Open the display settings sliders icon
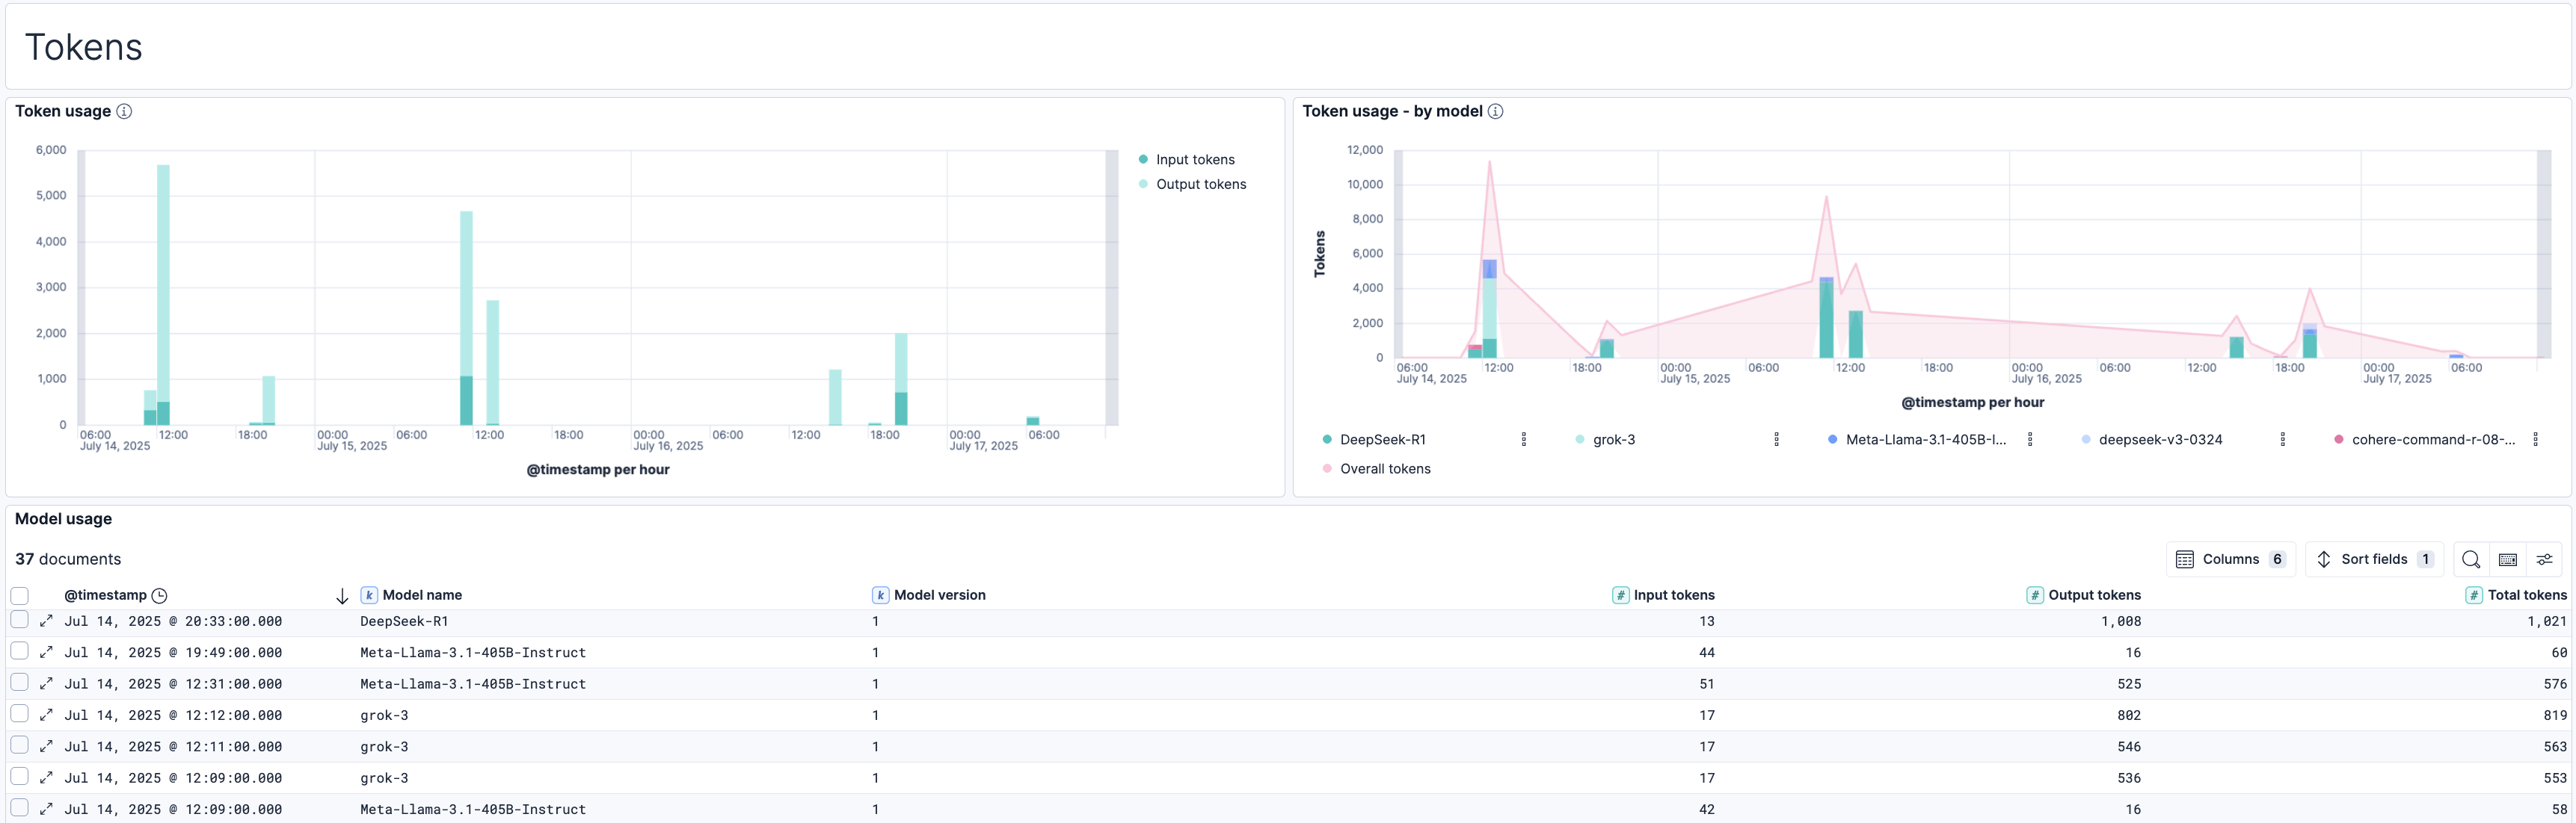This screenshot has width=2576, height=823. (x=2544, y=559)
